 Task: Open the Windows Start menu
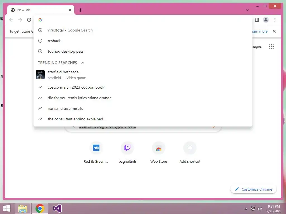[x=7, y=208]
